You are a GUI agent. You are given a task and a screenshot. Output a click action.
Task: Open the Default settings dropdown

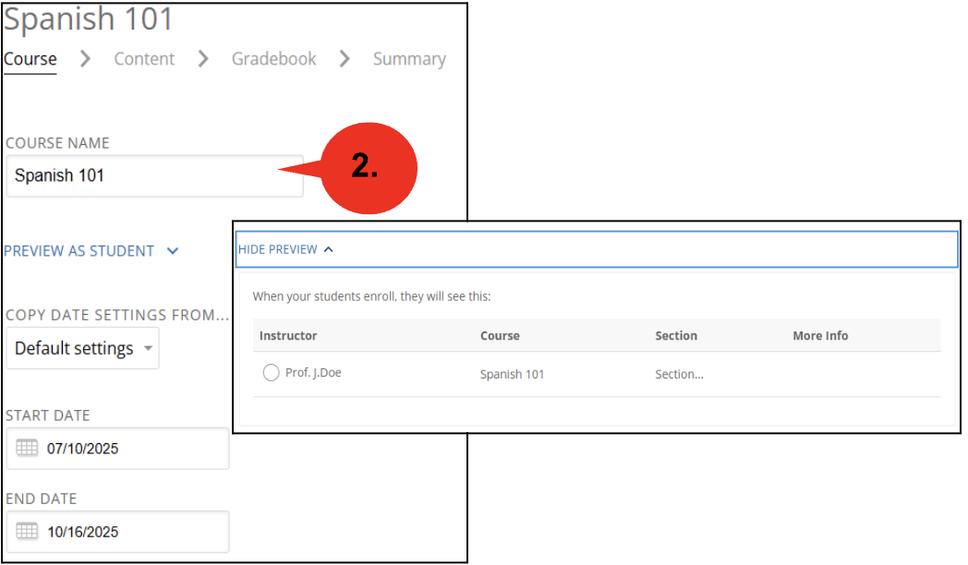[83, 348]
